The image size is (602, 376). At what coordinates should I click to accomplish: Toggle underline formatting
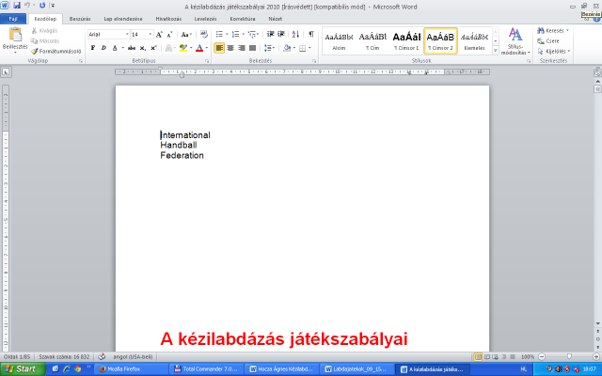tap(115, 48)
